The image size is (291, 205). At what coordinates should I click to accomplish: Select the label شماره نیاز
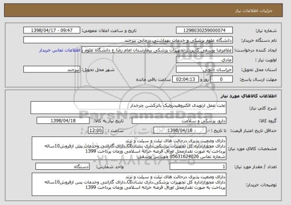(266, 31)
